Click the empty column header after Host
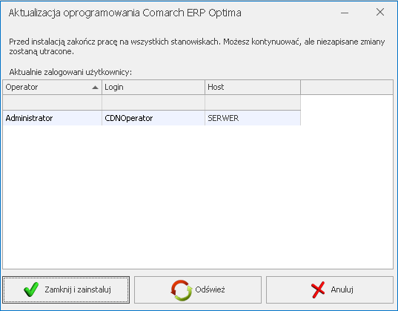 (x=347, y=88)
